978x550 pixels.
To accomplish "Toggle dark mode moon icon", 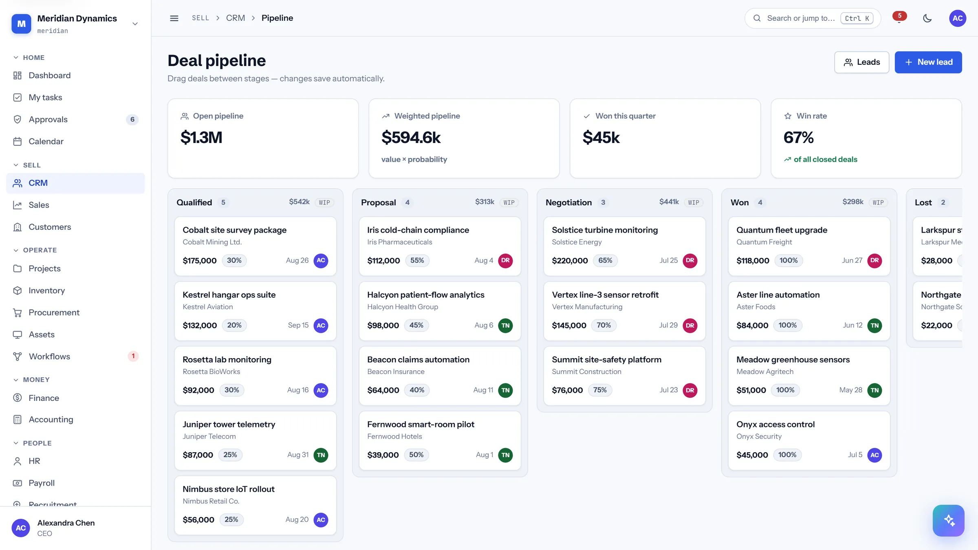I will pos(927,18).
